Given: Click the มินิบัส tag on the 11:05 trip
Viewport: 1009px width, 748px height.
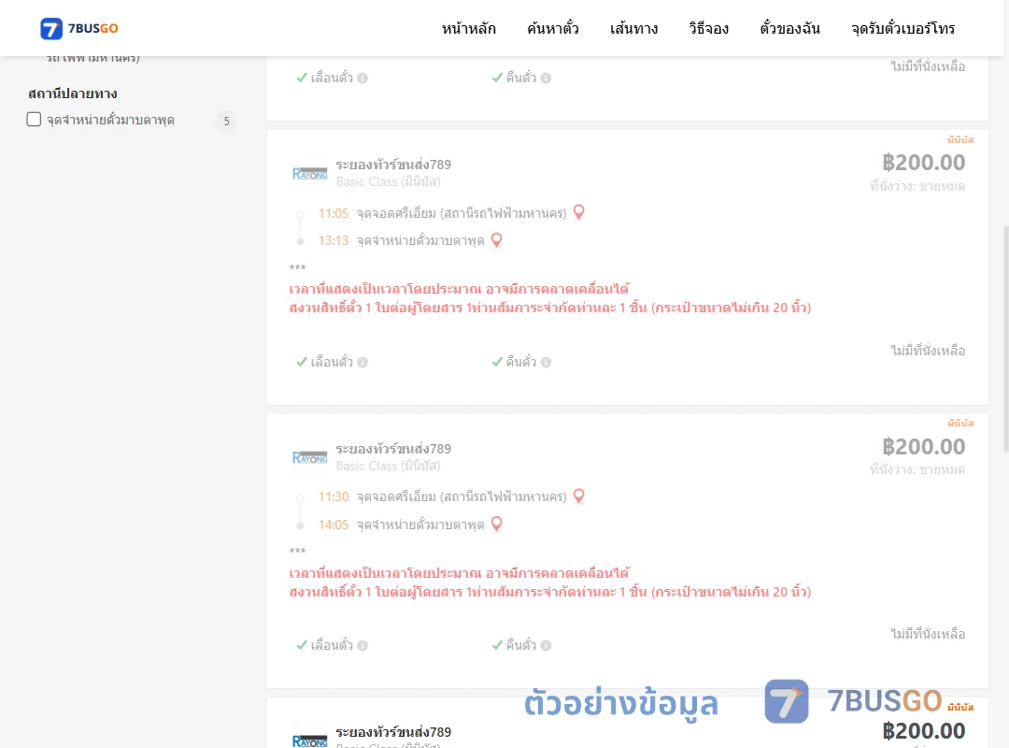Looking at the screenshot, I should 960,140.
